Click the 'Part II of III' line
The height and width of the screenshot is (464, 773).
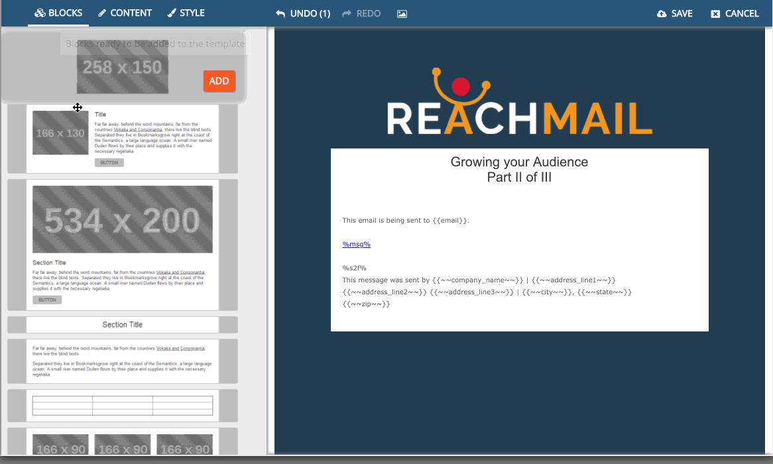(x=519, y=177)
